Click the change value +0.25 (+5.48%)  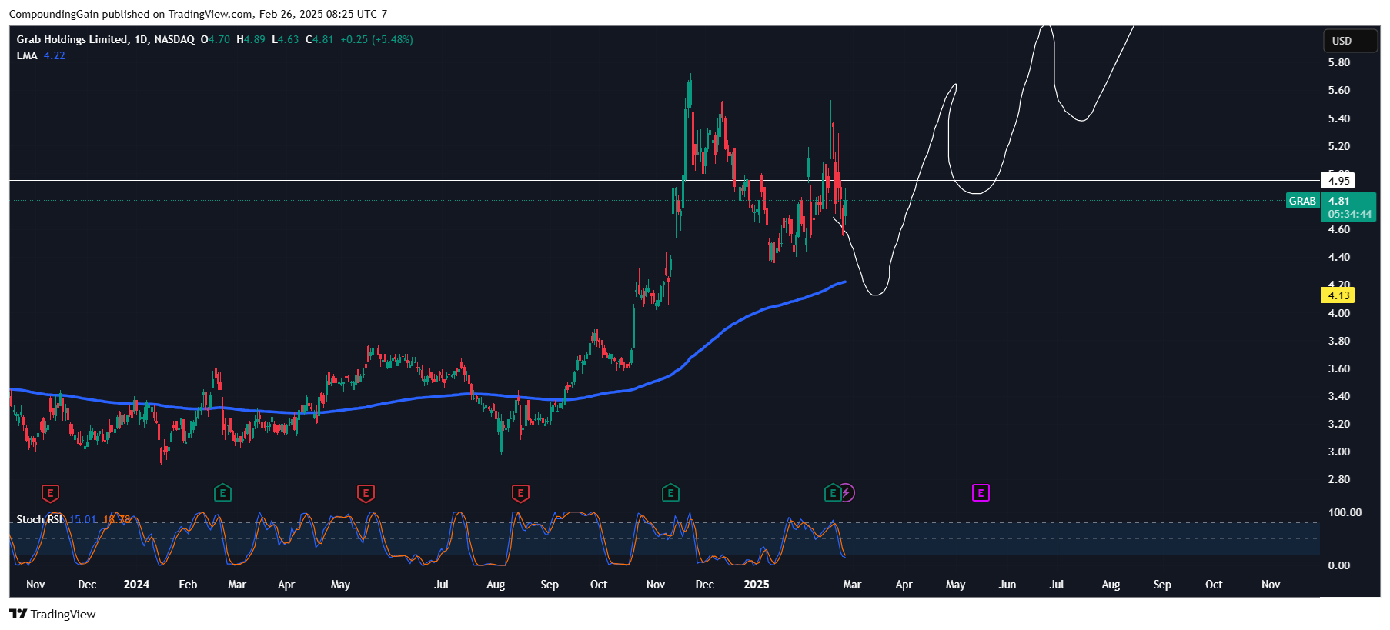click(x=376, y=39)
